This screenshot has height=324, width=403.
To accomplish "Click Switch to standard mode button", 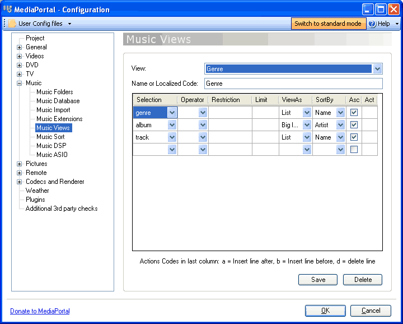I will [328, 24].
